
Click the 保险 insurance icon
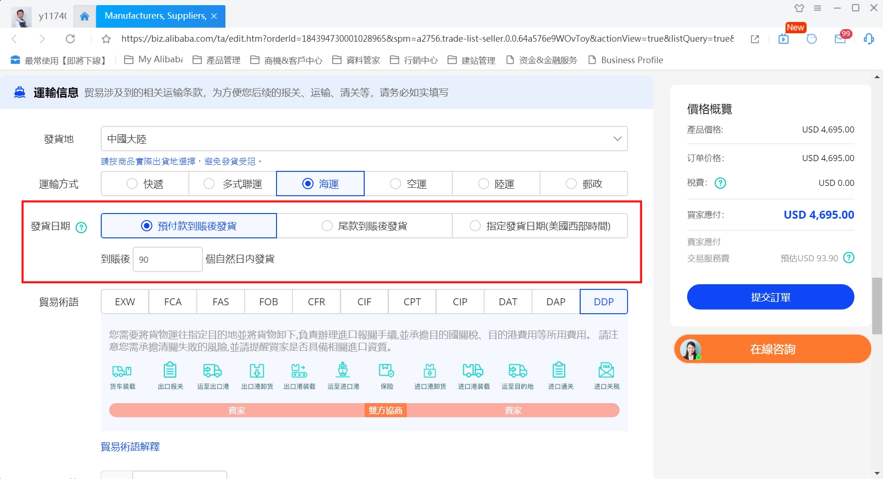click(x=387, y=371)
